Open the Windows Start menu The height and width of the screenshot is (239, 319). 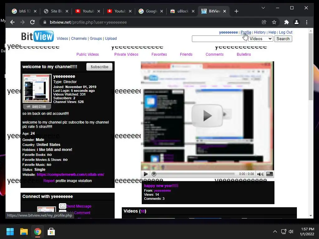pos(10,232)
